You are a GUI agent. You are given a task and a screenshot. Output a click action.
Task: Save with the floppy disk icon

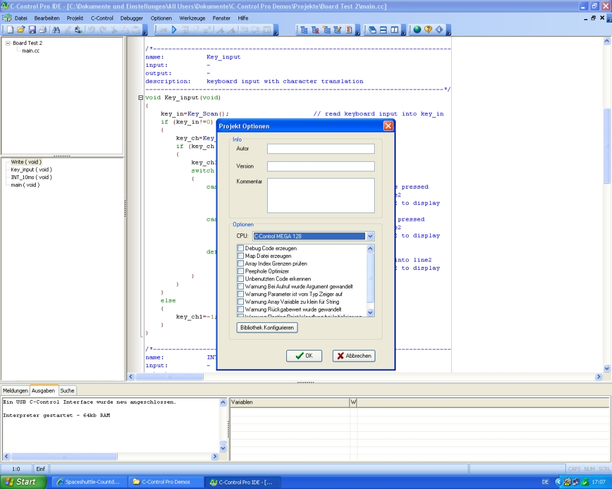pos(32,30)
